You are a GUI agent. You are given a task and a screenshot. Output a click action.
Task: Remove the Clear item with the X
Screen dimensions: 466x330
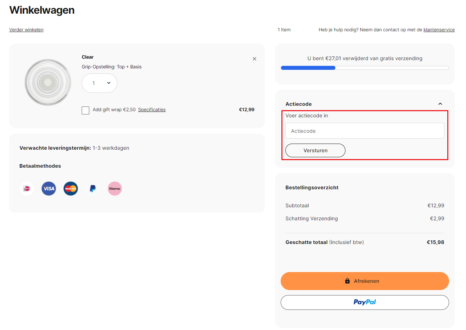click(254, 58)
